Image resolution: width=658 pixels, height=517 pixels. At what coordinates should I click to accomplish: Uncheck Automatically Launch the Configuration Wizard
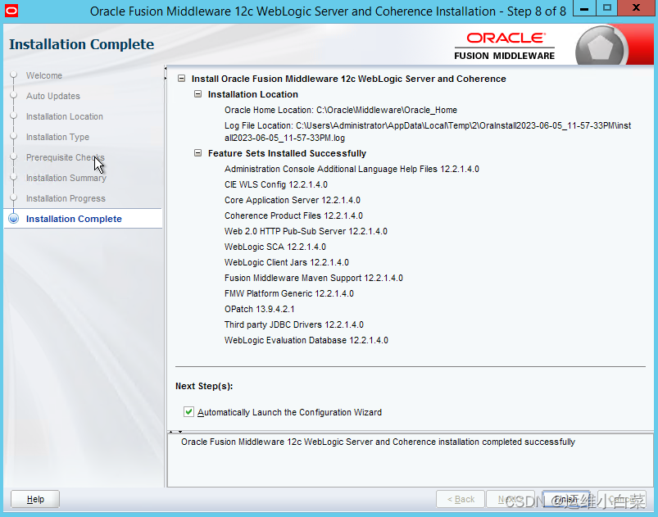pos(188,411)
